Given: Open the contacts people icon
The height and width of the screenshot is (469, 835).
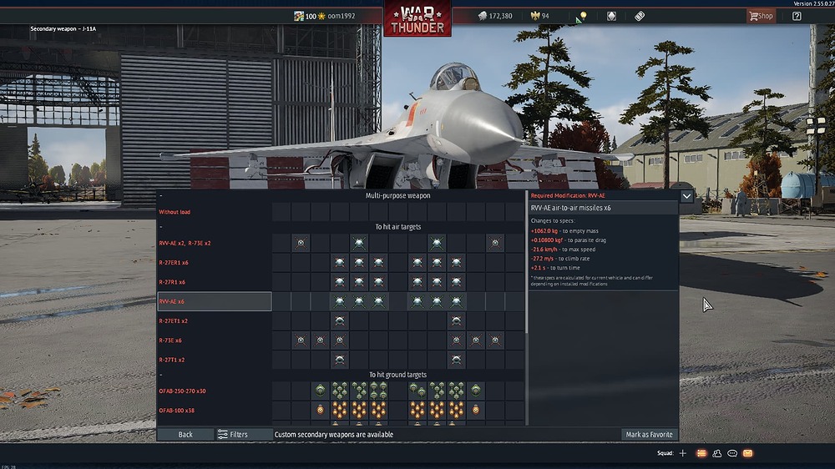Looking at the screenshot, I should pos(716,453).
